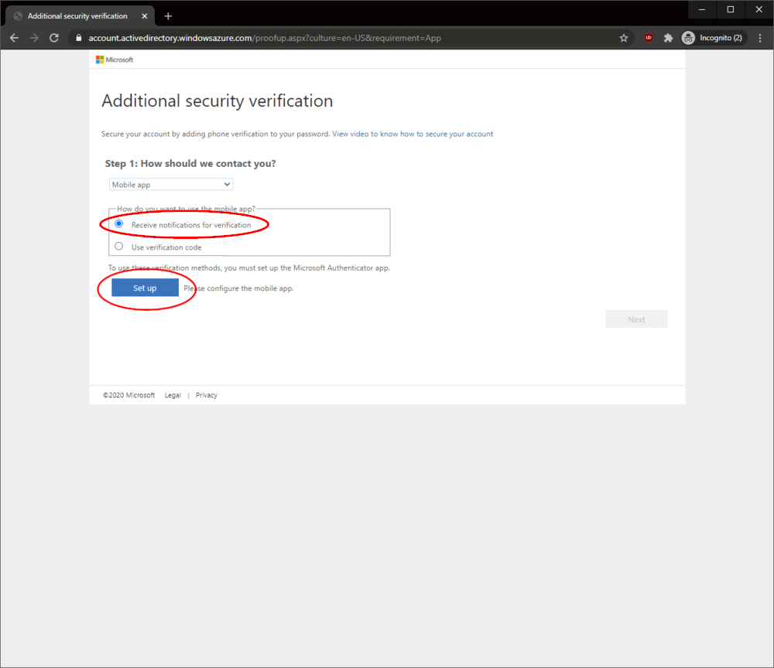Click the greyed-out Next button

(x=636, y=319)
